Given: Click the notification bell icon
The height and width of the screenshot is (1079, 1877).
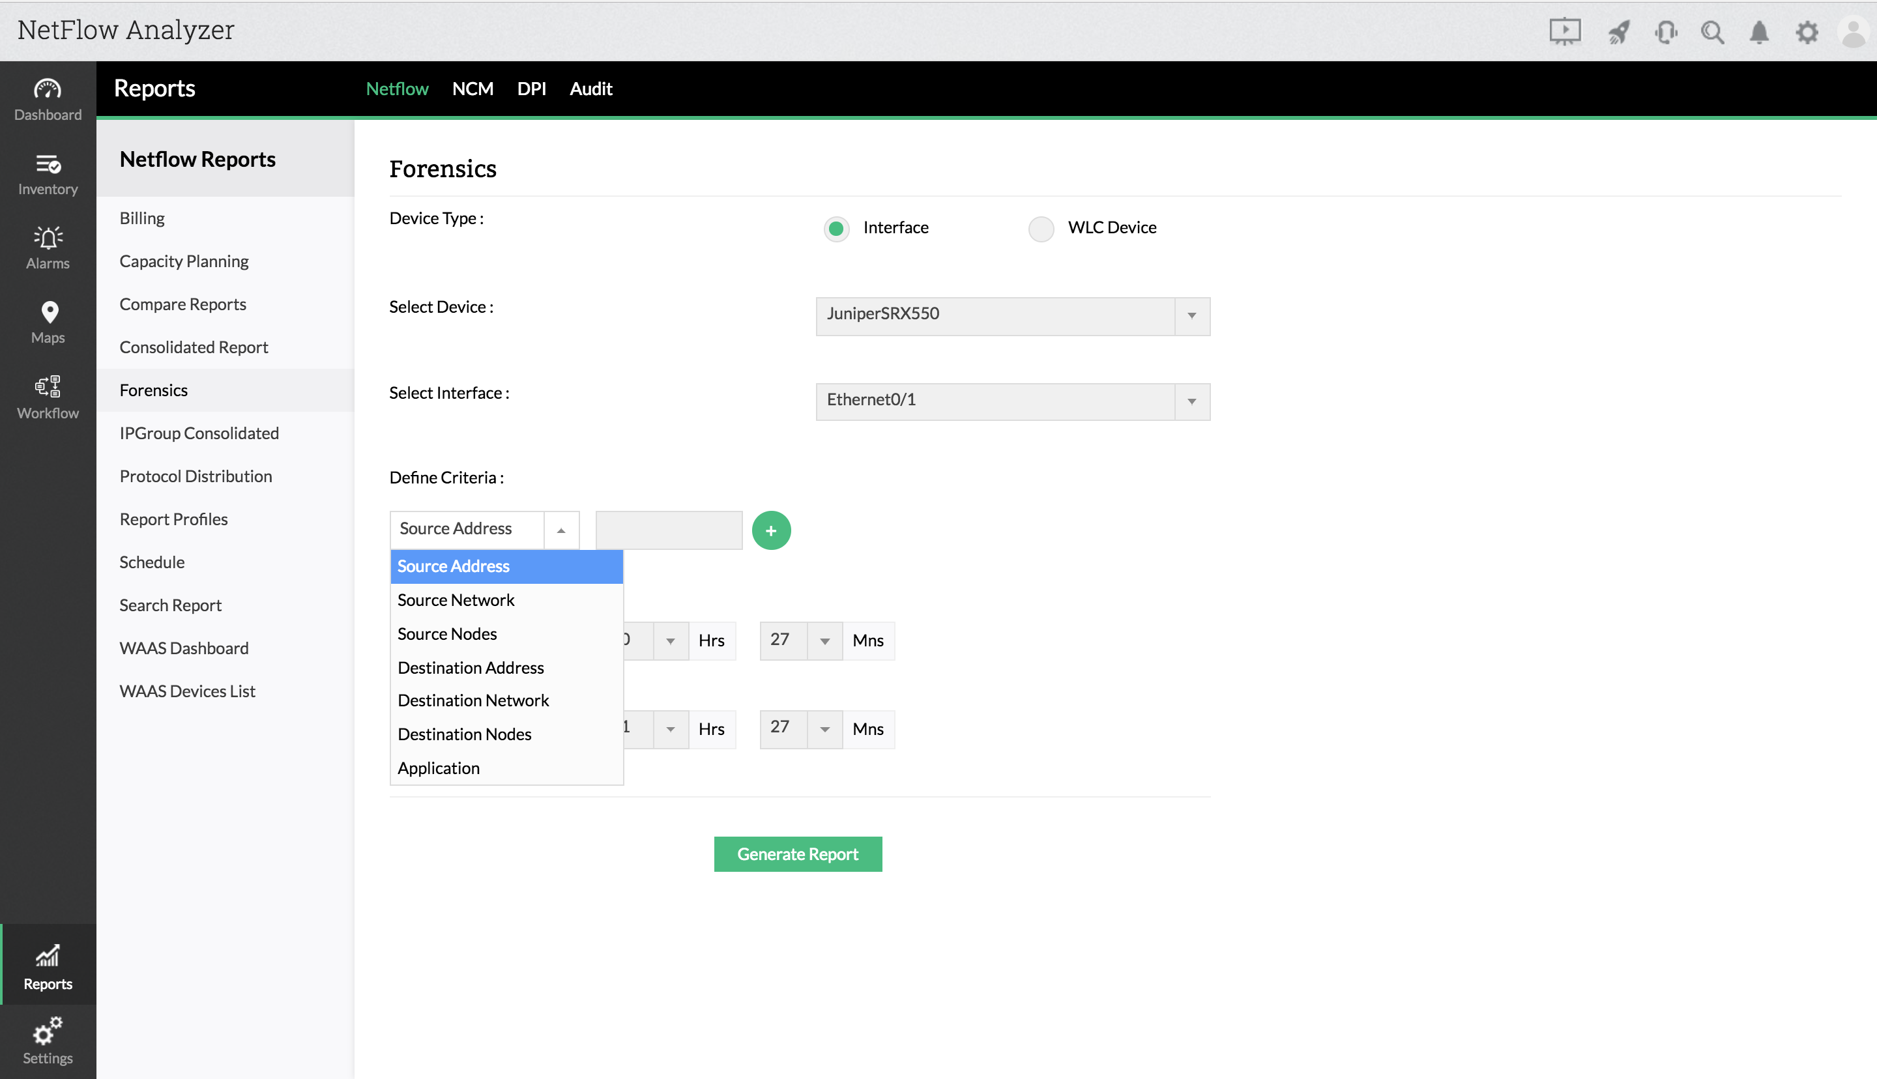Looking at the screenshot, I should (1759, 33).
